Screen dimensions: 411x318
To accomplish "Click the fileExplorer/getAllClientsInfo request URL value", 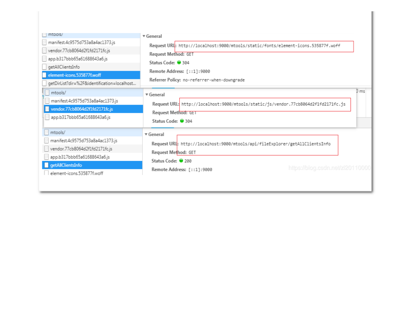I will point(255,144).
